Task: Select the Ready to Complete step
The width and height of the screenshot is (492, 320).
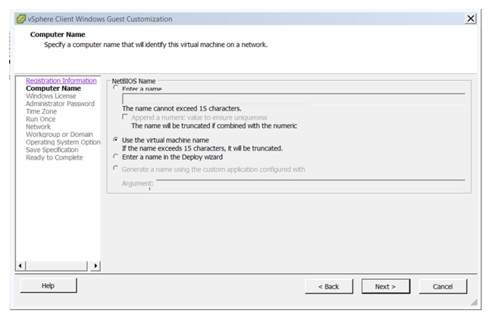Action: (55, 157)
